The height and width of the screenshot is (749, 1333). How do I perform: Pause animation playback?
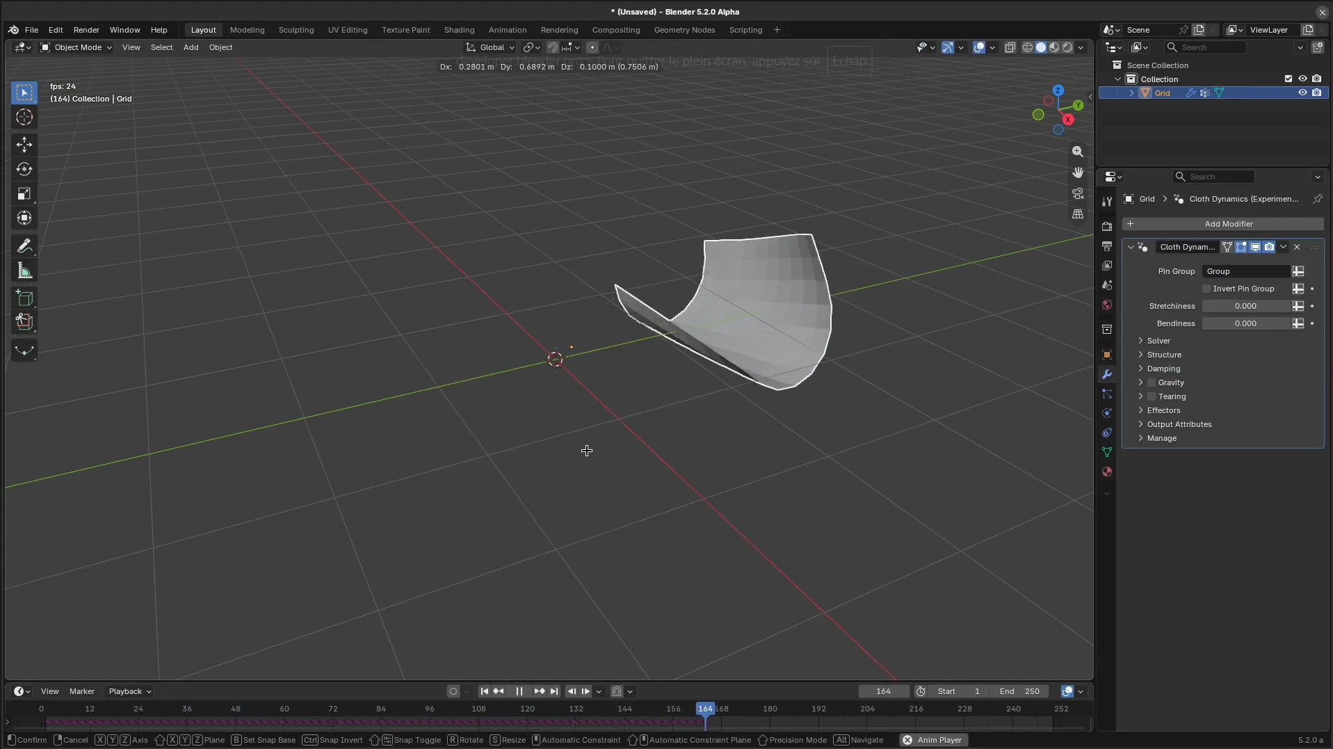519,691
